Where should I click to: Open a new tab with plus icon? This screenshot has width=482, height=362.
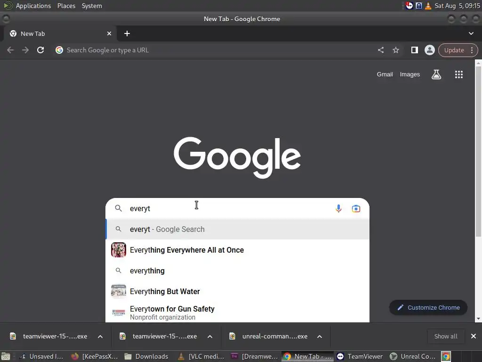coord(127,33)
